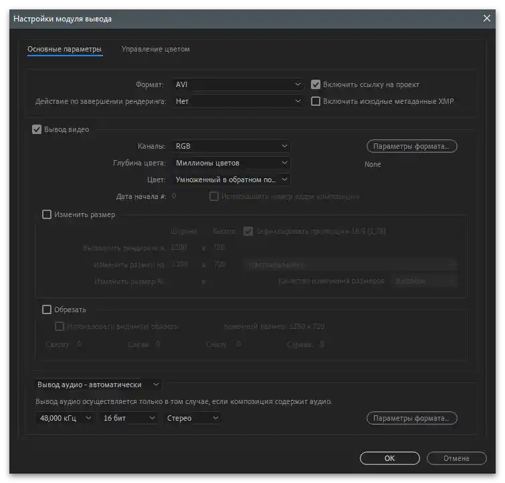Click the audio Параметры формата button
This screenshot has height=483, width=505.
click(x=411, y=418)
